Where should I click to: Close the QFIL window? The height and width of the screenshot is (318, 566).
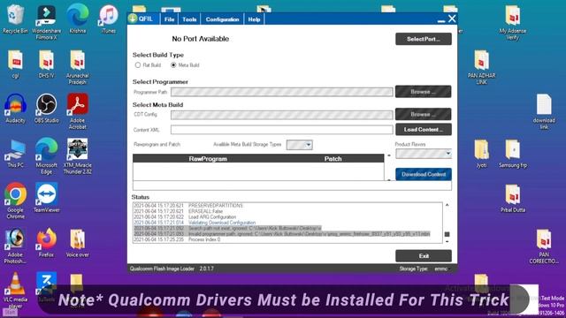452,19
